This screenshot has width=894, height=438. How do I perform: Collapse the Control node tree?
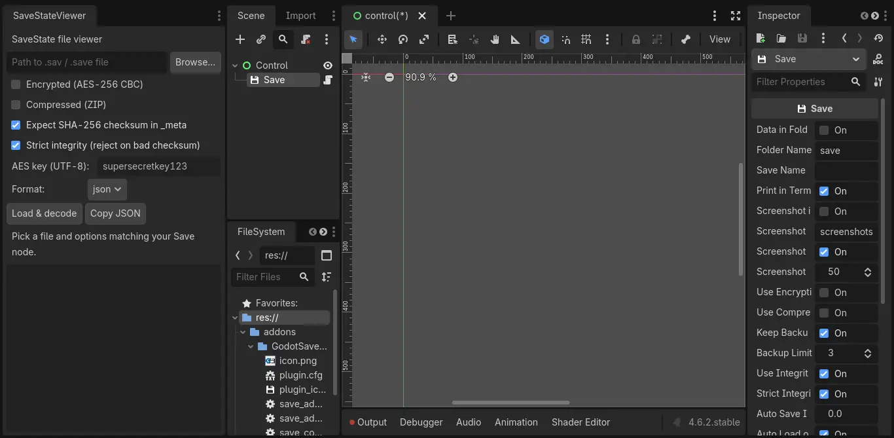click(236, 65)
